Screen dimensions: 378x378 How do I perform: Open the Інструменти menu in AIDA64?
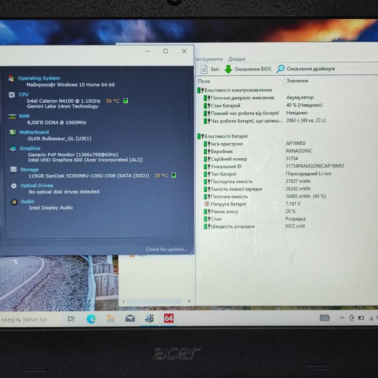209,59
